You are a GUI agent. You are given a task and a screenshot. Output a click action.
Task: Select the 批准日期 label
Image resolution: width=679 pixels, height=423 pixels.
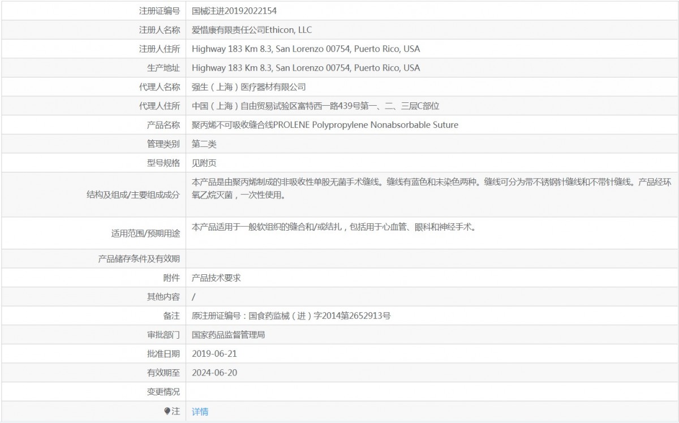(x=164, y=354)
